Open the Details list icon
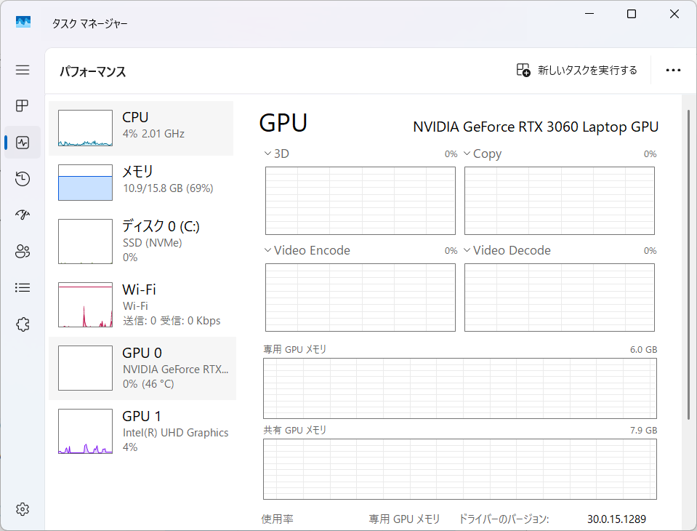The height and width of the screenshot is (531, 697). coord(23,288)
